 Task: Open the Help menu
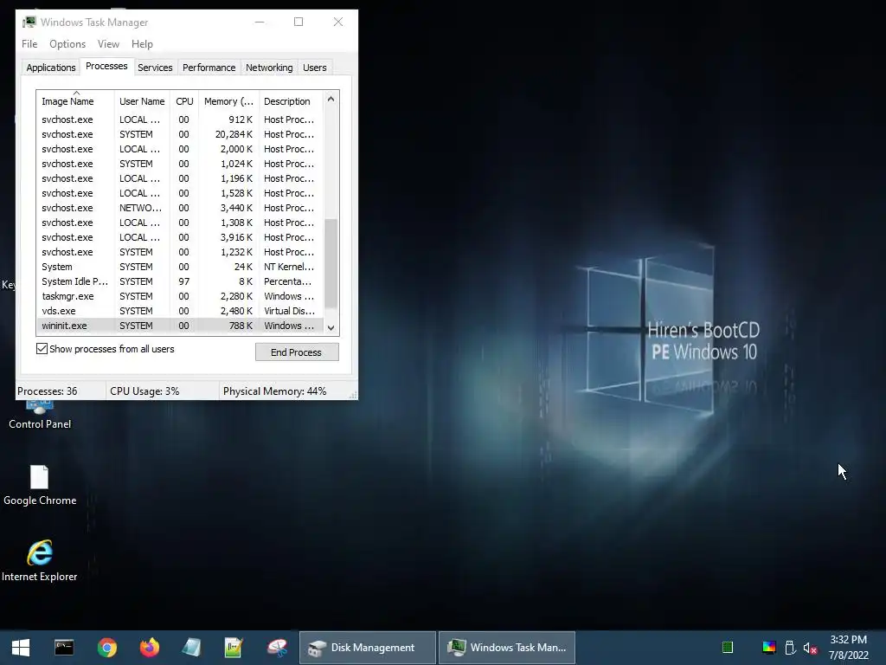point(142,44)
